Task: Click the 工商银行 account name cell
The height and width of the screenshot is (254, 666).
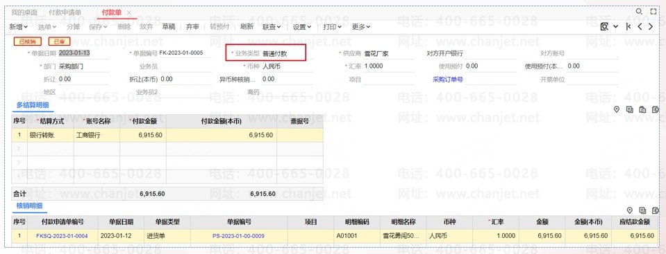Action: tap(97, 135)
